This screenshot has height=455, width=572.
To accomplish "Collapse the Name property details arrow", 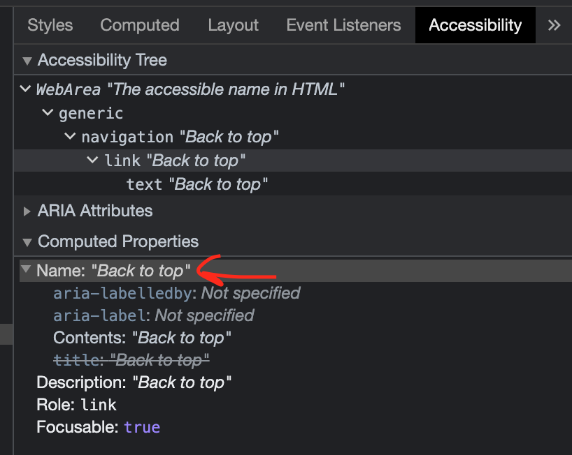I will [x=27, y=270].
